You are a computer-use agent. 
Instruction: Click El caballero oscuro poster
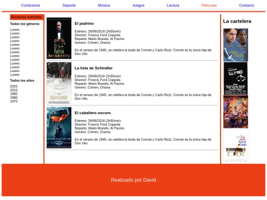pos(59,127)
